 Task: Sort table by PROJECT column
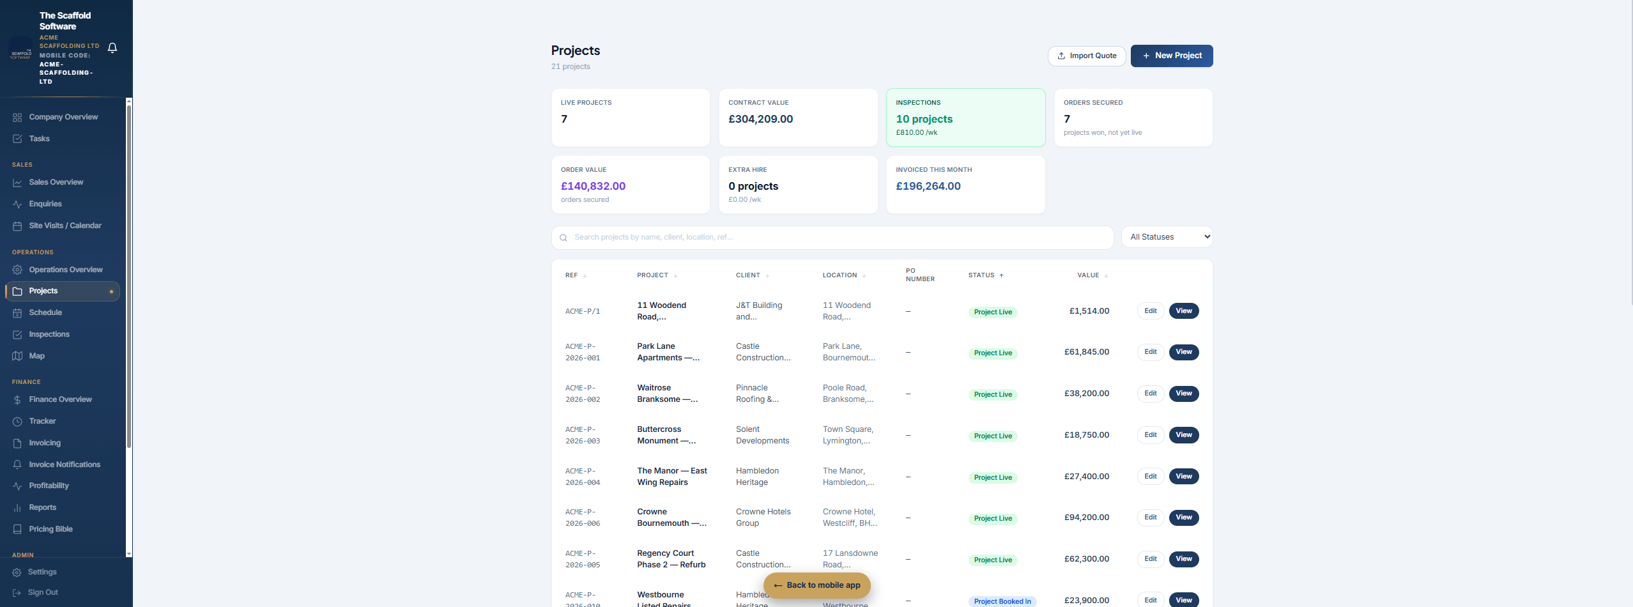pyautogui.click(x=657, y=275)
